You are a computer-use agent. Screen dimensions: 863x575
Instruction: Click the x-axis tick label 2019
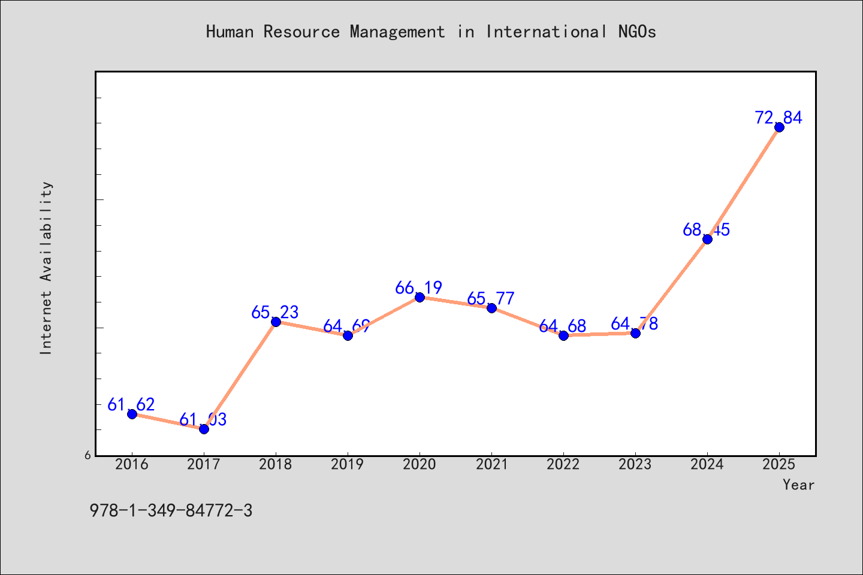coord(348,464)
